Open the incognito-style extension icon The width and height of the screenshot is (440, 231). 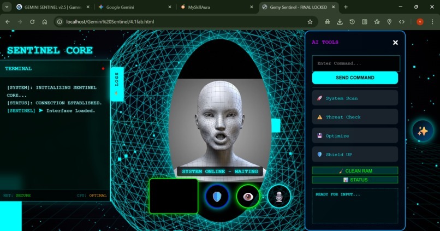[327, 22]
